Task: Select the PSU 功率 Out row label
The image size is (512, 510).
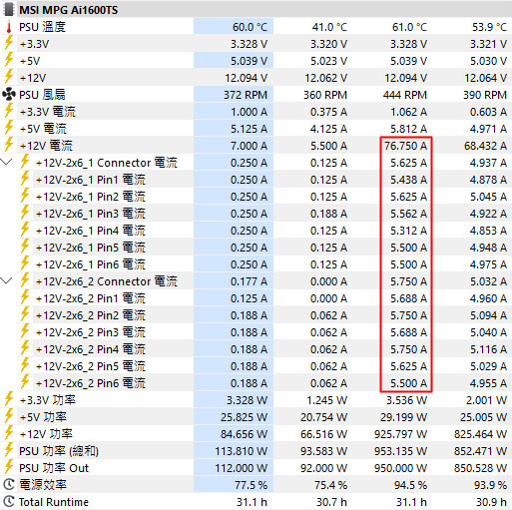Action: click(54, 468)
